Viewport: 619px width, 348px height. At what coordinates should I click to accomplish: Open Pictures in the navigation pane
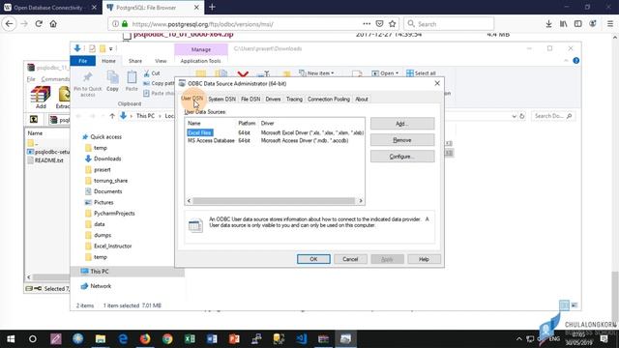point(103,202)
